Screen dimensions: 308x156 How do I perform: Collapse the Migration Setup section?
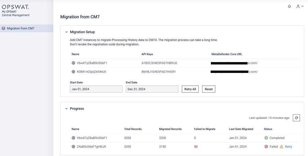click(66, 32)
